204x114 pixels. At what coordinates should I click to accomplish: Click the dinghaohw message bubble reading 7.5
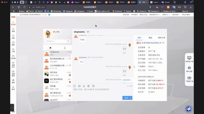pos(81,62)
